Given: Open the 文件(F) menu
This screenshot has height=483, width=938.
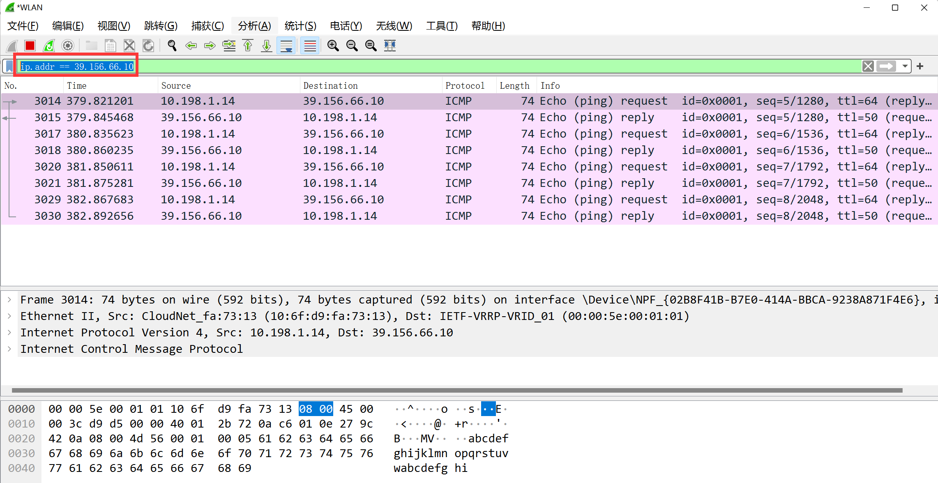Looking at the screenshot, I should [x=23, y=26].
